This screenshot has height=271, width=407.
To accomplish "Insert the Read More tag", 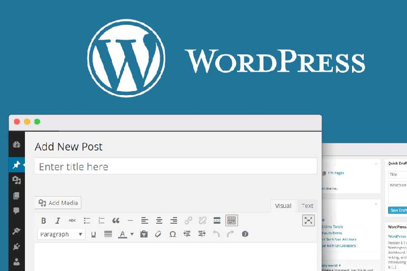I will click(217, 221).
